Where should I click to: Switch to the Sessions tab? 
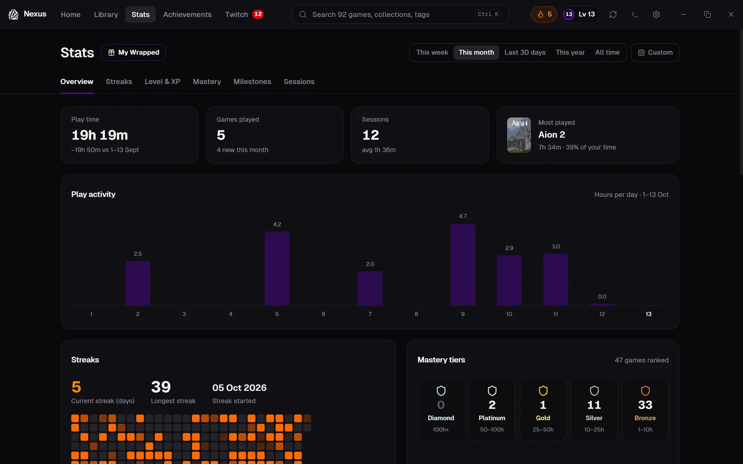299,82
